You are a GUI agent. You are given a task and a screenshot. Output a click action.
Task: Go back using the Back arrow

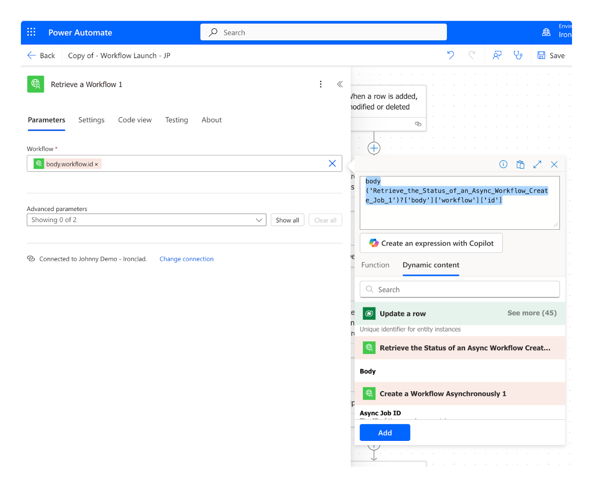(x=41, y=55)
